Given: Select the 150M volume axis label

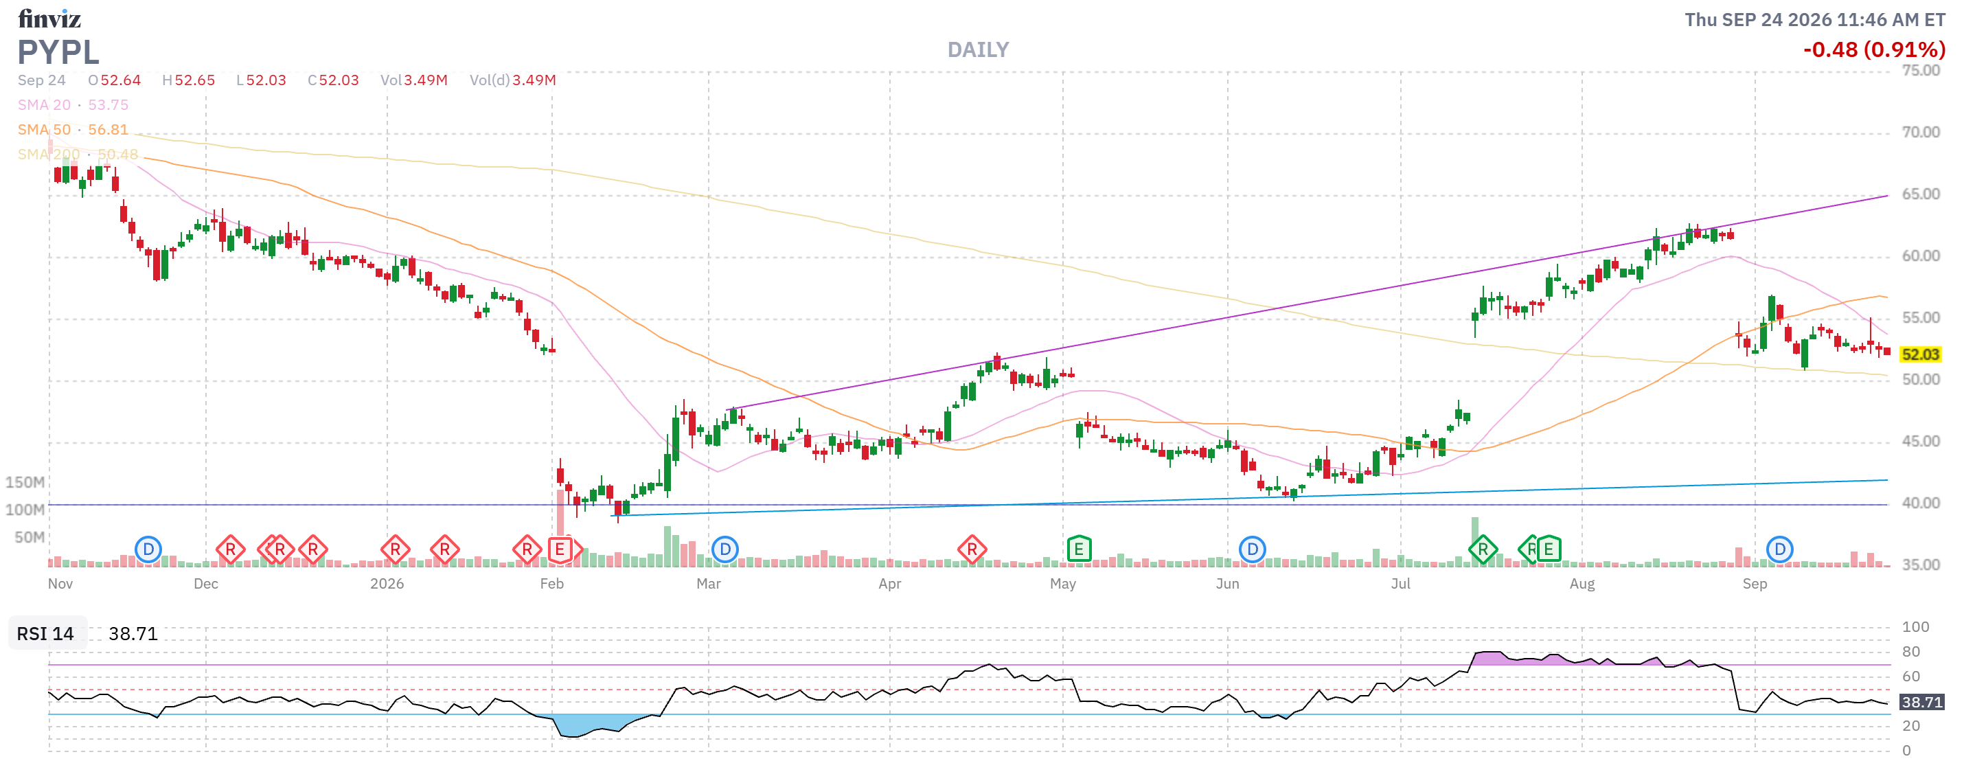Looking at the screenshot, I should [x=25, y=482].
